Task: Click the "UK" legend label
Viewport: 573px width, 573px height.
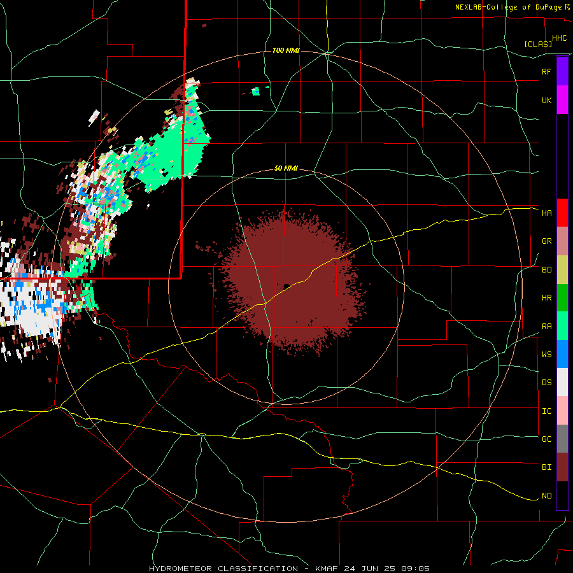Action: click(x=546, y=100)
